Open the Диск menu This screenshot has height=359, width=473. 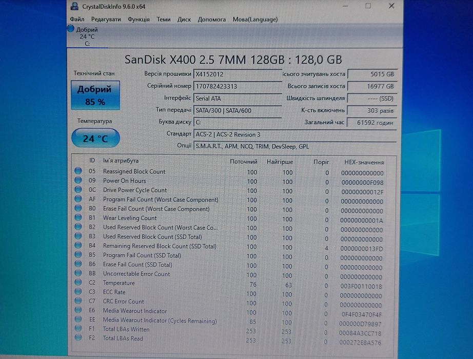click(184, 19)
